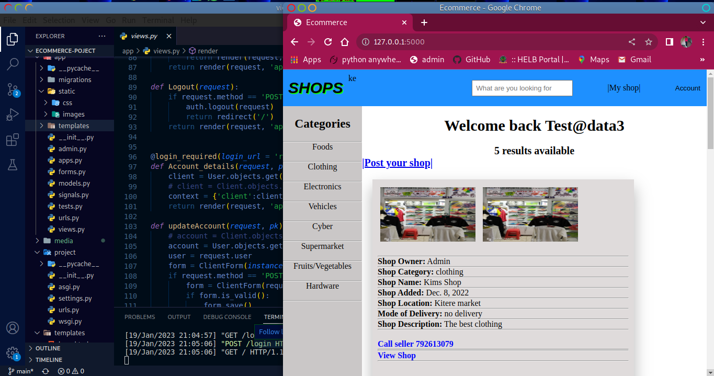Click the Post your shop link

[397, 163]
